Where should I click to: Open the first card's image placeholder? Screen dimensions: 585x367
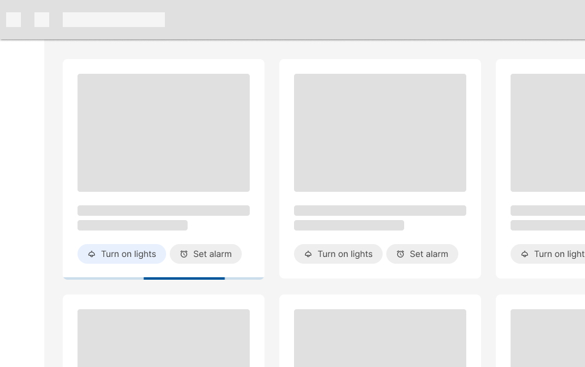coord(164,133)
